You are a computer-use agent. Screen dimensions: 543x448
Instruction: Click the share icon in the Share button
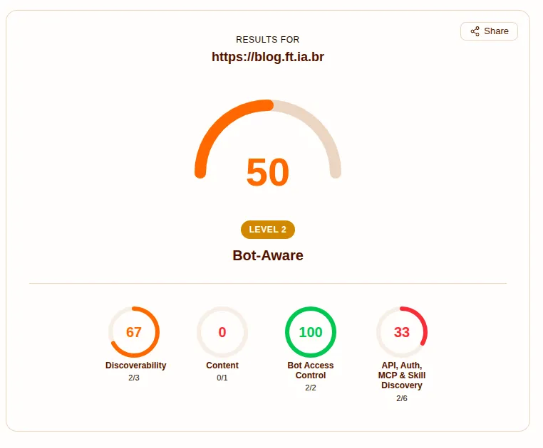[x=475, y=31]
